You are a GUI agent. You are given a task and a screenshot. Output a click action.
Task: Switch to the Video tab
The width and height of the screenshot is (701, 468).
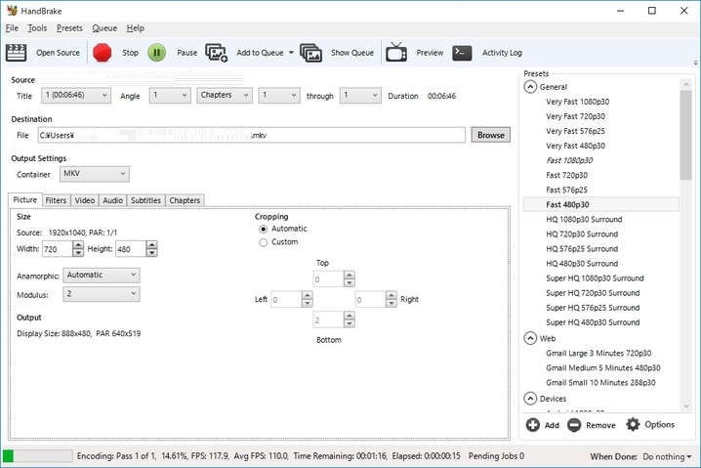tap(85, 200)
